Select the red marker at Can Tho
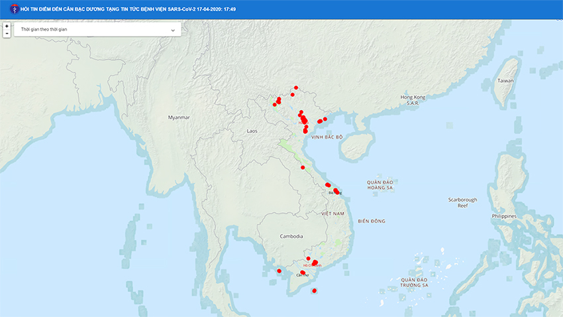Screen dimensions: 563x317 302,273
